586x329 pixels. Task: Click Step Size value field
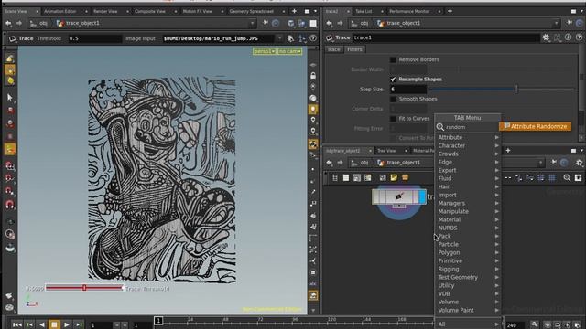coord(408,90)
